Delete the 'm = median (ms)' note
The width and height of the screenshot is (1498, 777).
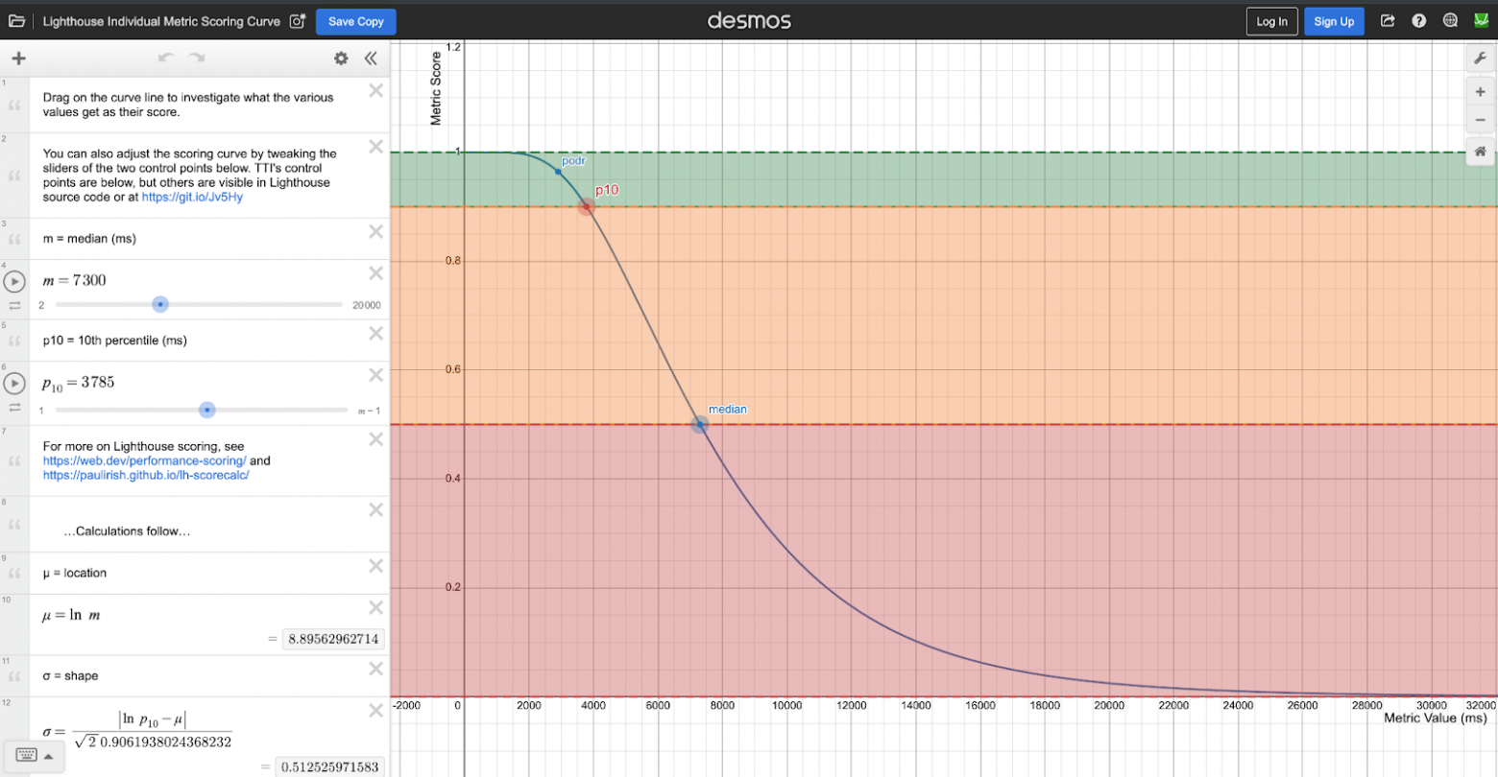coord(376,231)
